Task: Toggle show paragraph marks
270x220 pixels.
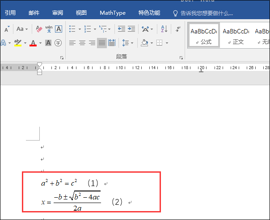Action: [178, 29]
